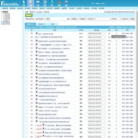Sort by the publish time column header
Viewport: 138px width, 138px height.
pos(96,30)
